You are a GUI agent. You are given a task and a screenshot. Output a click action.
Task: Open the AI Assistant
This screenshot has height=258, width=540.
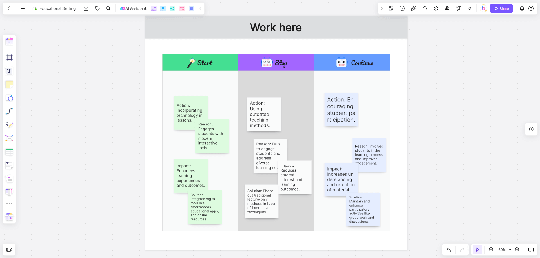pos(133,8)
